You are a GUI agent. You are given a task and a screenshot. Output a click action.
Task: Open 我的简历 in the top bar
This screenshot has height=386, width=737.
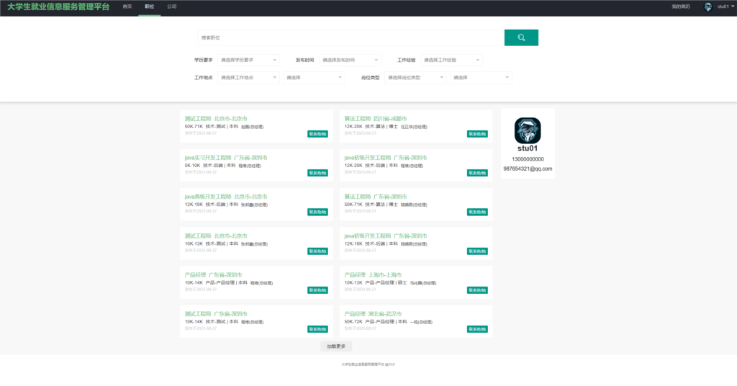coord(680,6)
